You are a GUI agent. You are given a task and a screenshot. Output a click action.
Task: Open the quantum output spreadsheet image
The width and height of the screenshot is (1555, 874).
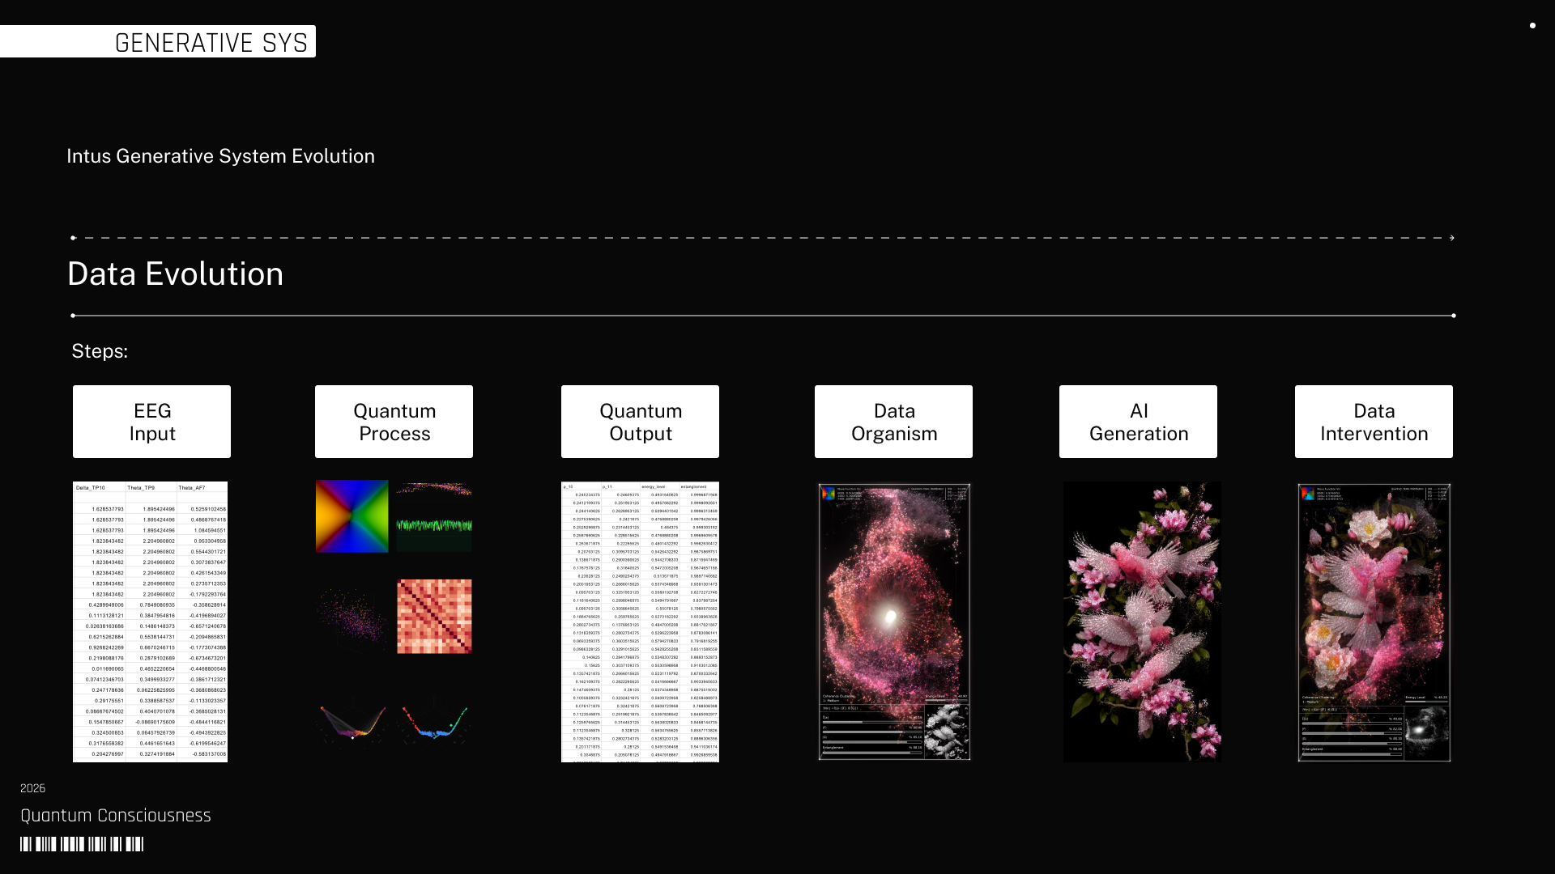pos(640,622)
